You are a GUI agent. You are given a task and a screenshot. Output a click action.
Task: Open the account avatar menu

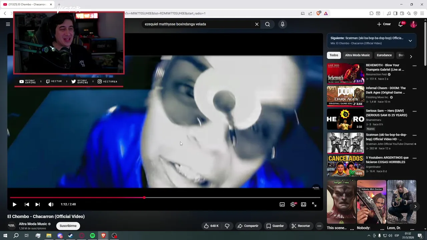tap(413, 24)
